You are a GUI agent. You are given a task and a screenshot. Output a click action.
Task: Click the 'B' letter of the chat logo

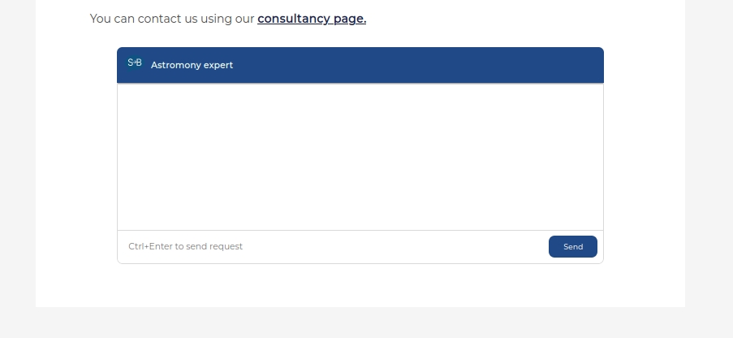pyautogui.click(x=139, y=63)
